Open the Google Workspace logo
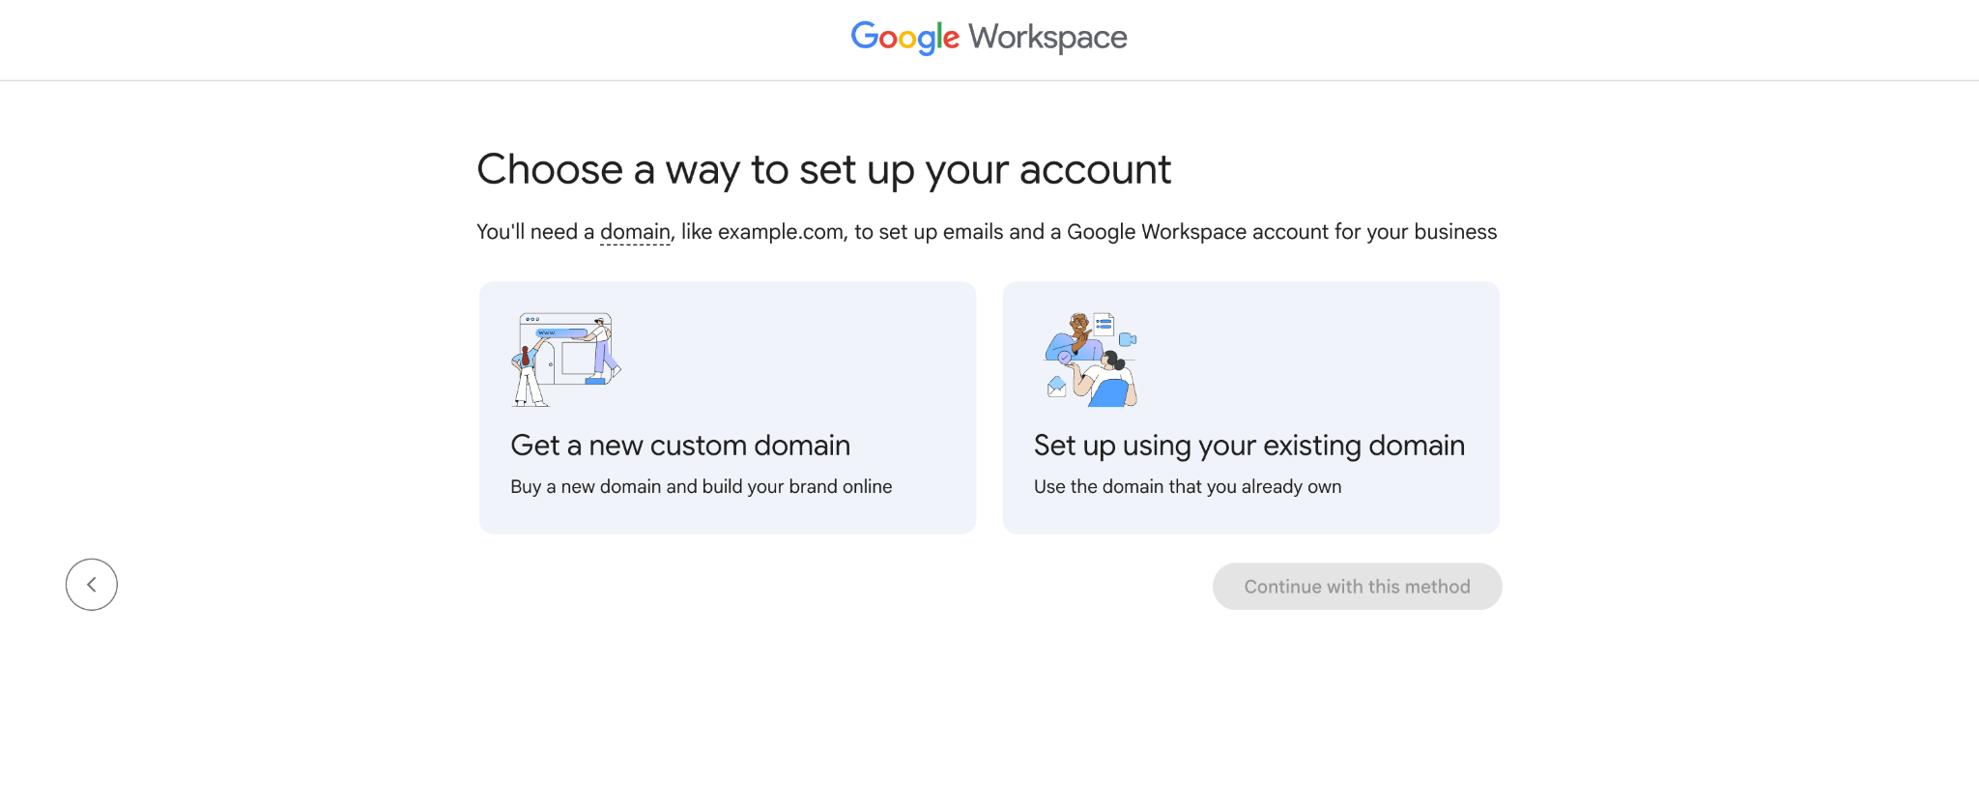The width and height of the screenshot is (1979, 808). coord(989,38)
